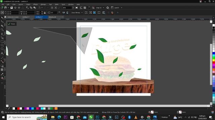Toggle Show Grid button in toolbar

[x=85, y=8]
